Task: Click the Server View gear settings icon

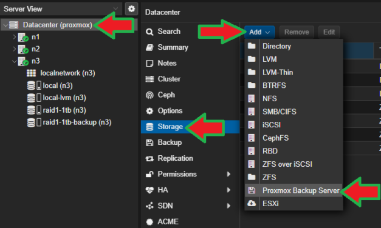Action: 131,9
